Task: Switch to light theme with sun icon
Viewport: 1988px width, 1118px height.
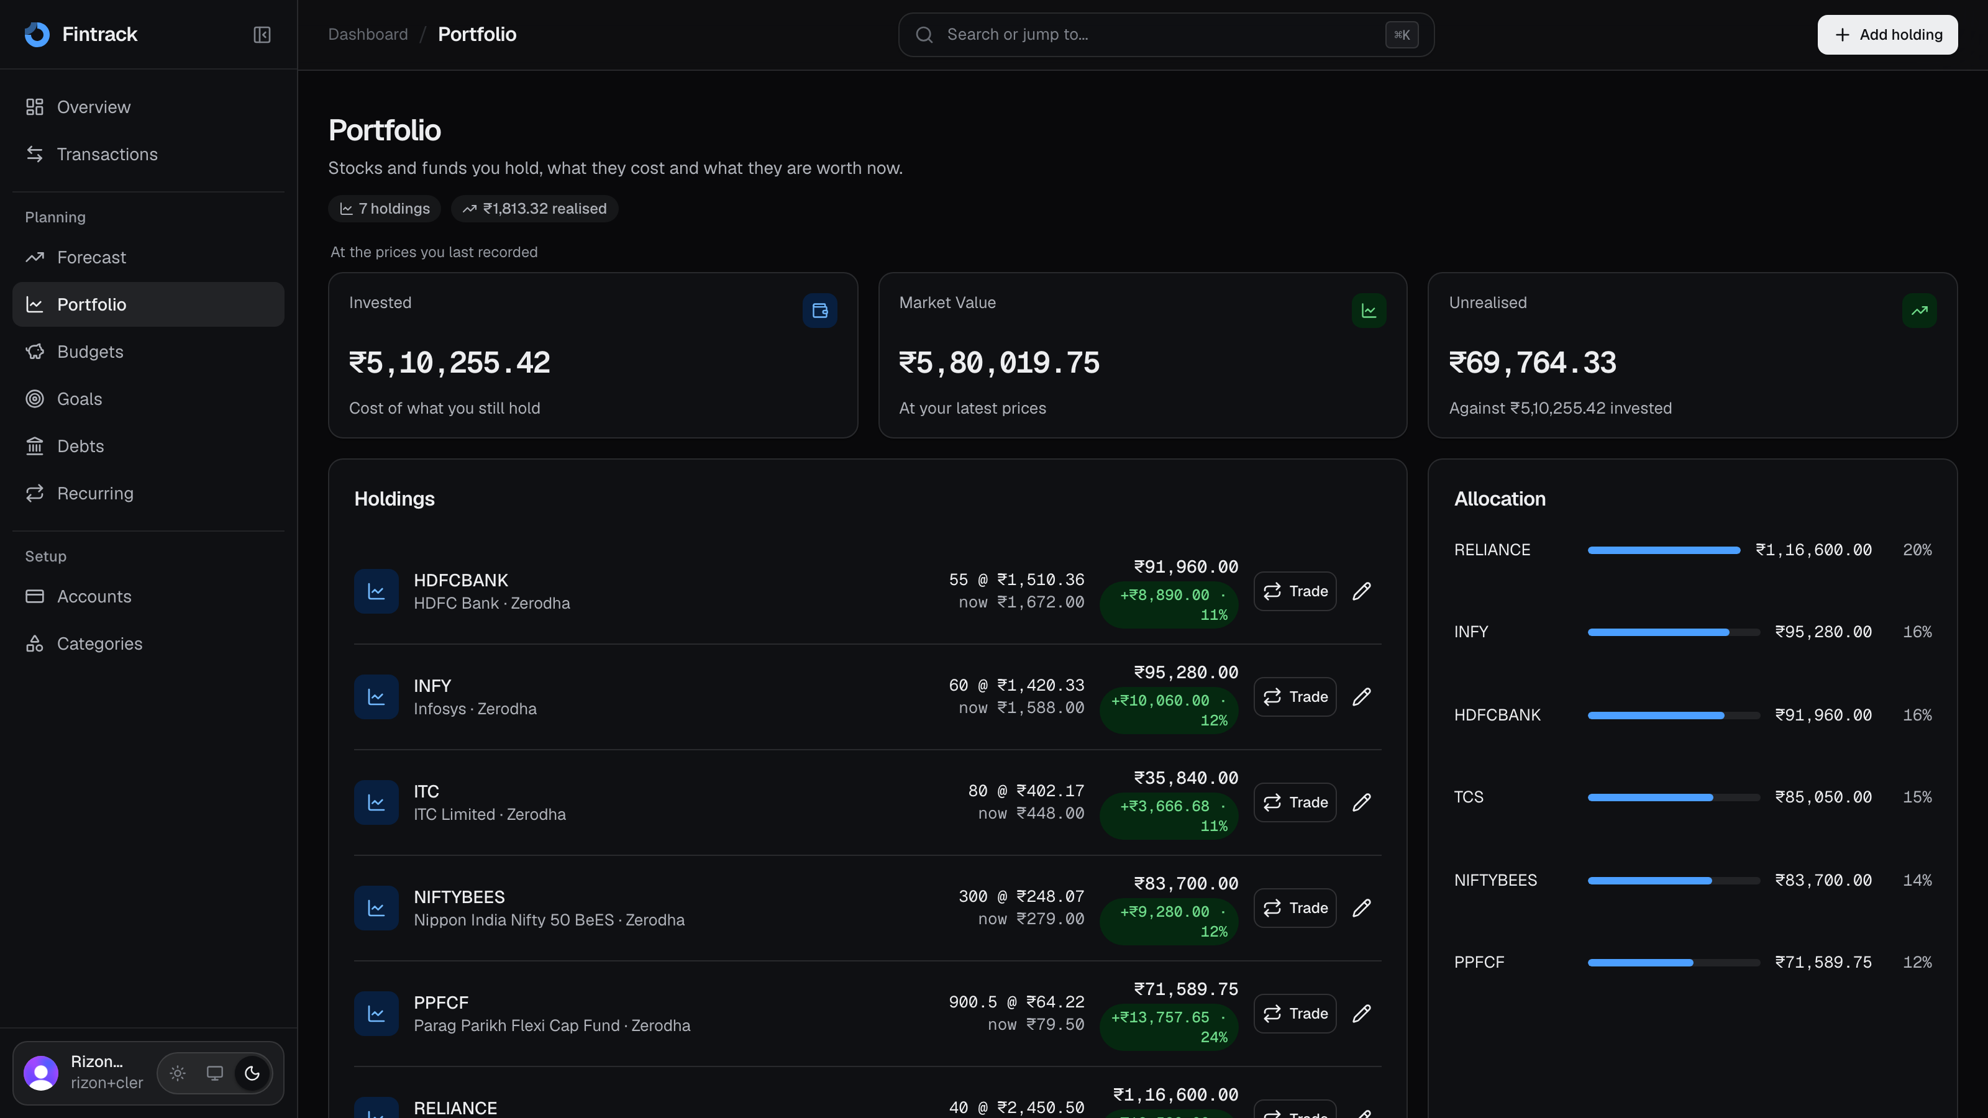Action: [x=178, y=1073]
